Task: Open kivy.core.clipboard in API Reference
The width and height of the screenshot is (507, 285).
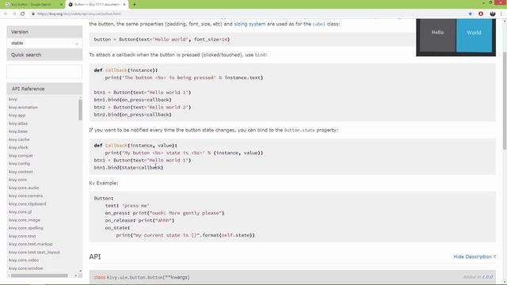Action: (28, 204)
